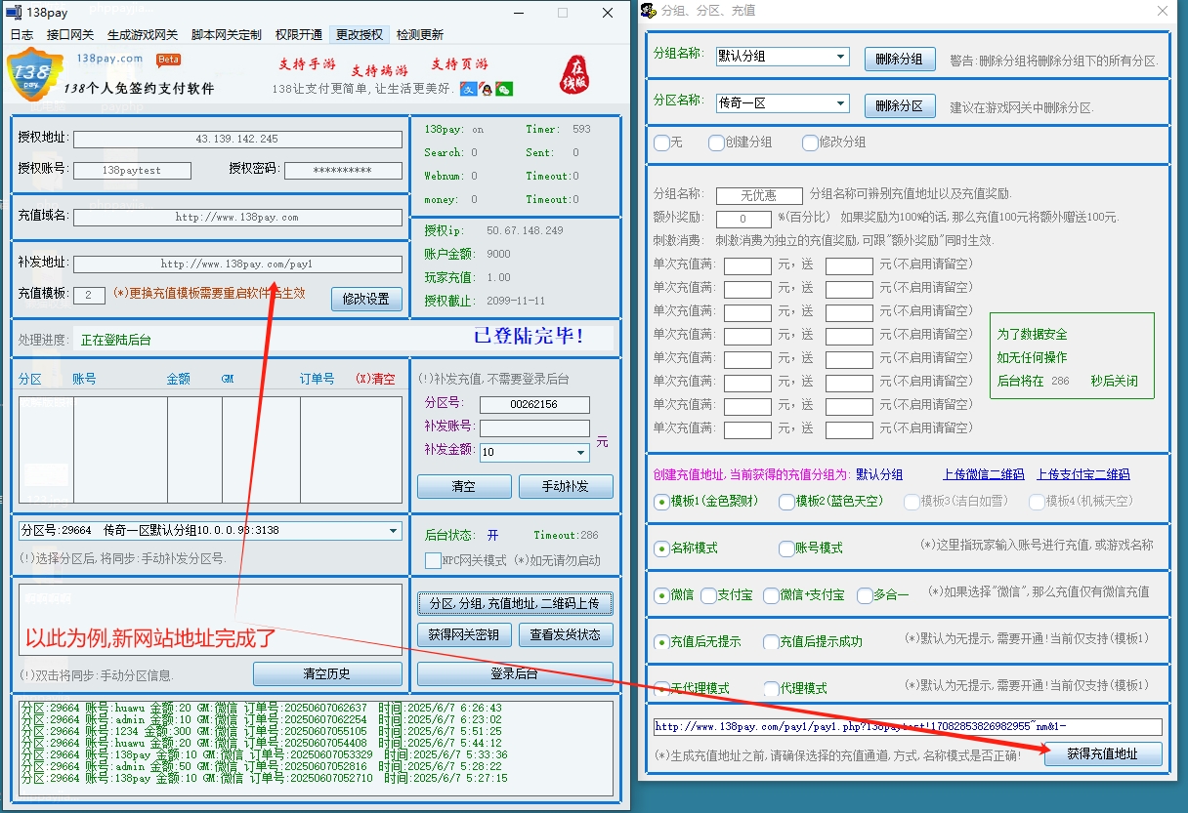Click the Alipay icon in banner
1188x813 pixels.
click(468, 90)
